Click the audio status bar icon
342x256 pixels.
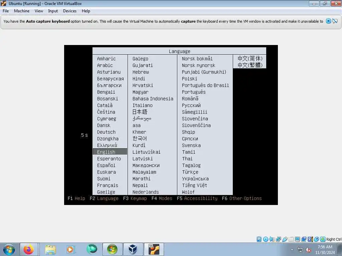(x=272, y=239)
